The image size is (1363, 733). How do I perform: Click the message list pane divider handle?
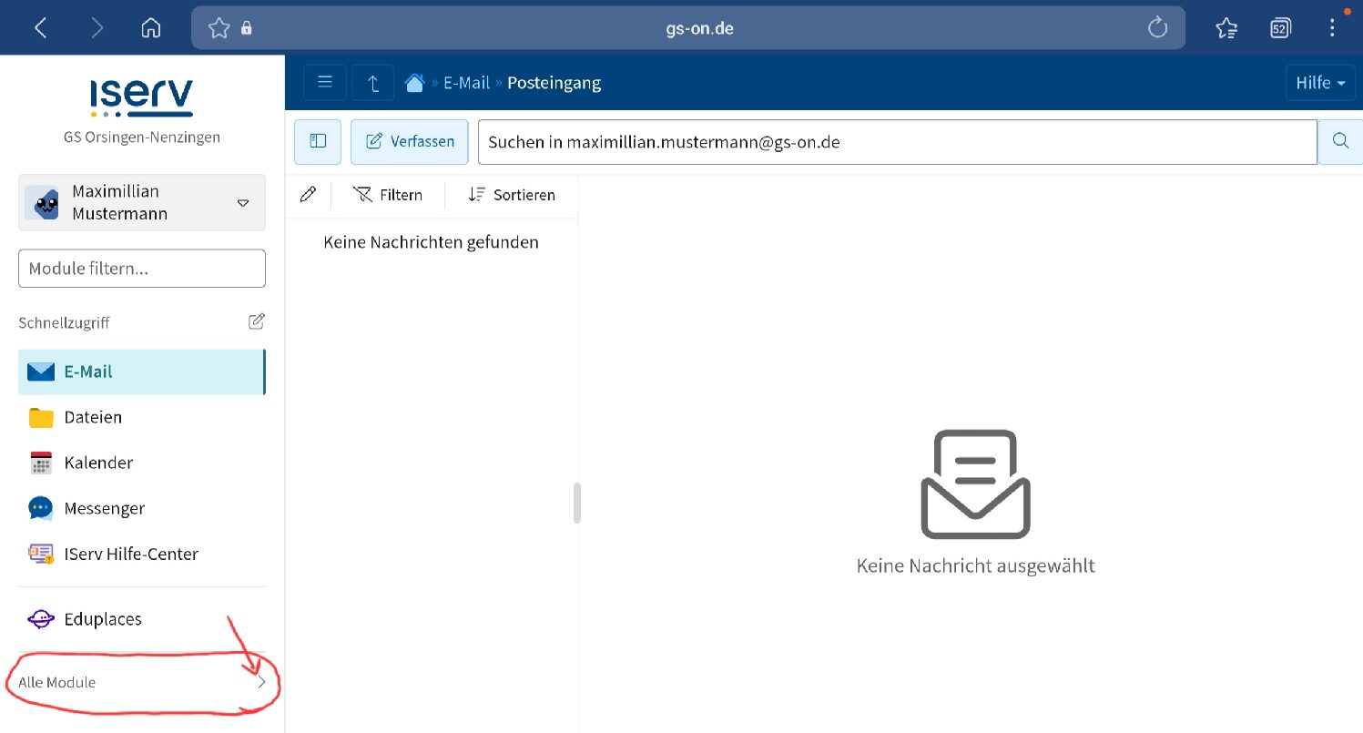(x=576, y=503)
